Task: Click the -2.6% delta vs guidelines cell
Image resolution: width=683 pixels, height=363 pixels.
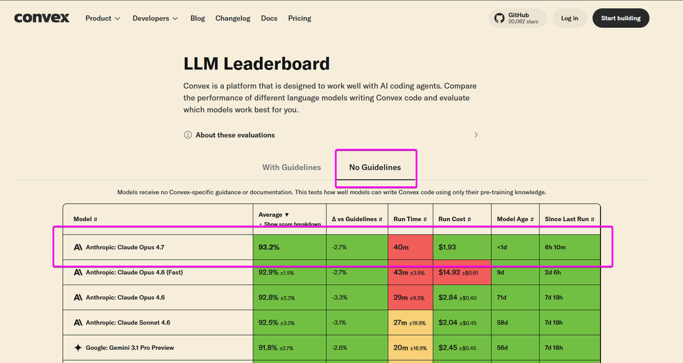Action: pyautogui.click(x=356, y=348)
